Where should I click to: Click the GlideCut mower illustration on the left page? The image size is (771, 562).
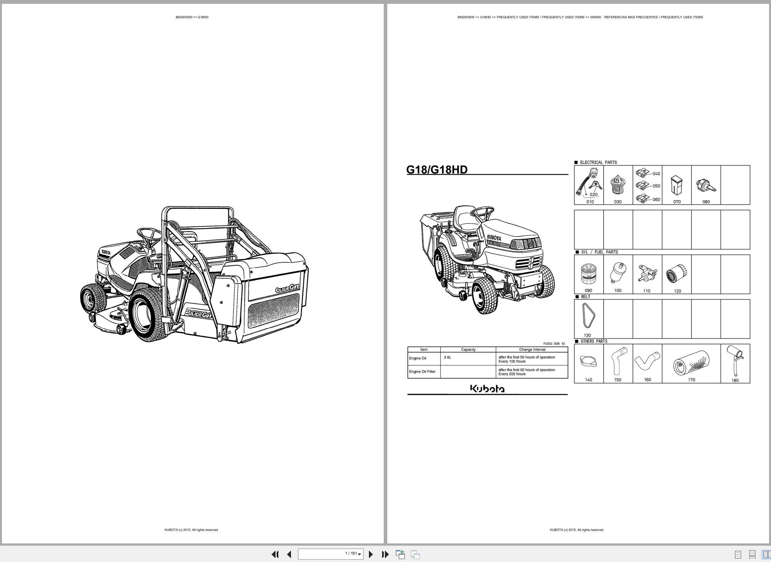coord(194,275)
